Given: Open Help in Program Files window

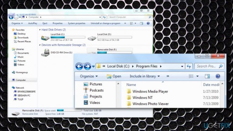Looking at the screenshot, I should coord(218,76).
